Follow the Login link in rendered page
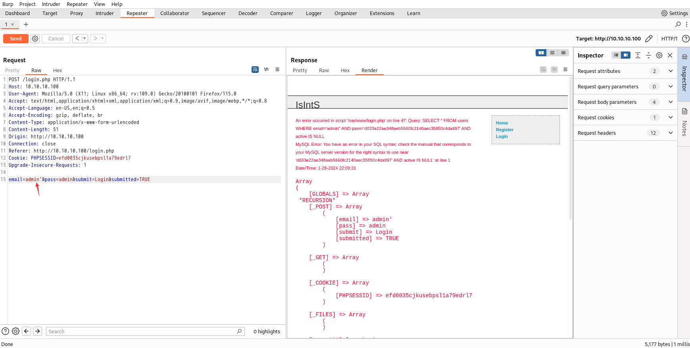The width and height of the screenshot is (690, 348). (502, 136)
